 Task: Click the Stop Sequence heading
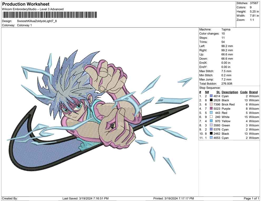pos(210,88)
